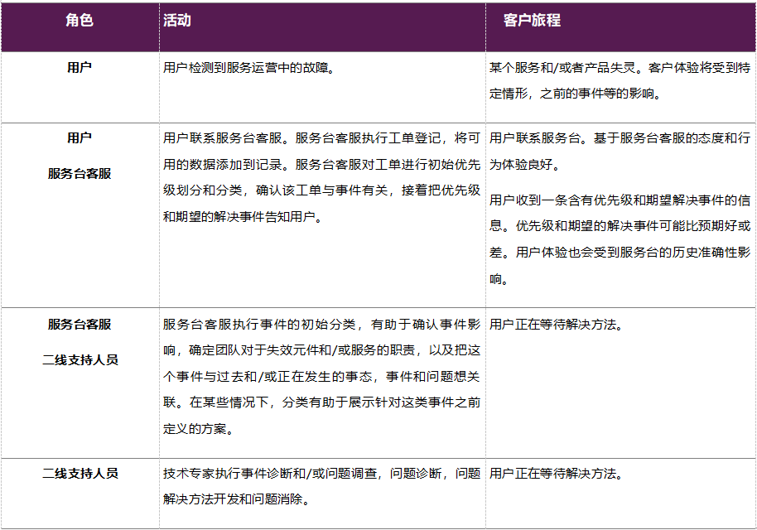Viewport: 757px width, 530px height.
Task: Click 用户正在等待解决方法 beside the 技术专家 activity
Action: [x=556, y=474]
